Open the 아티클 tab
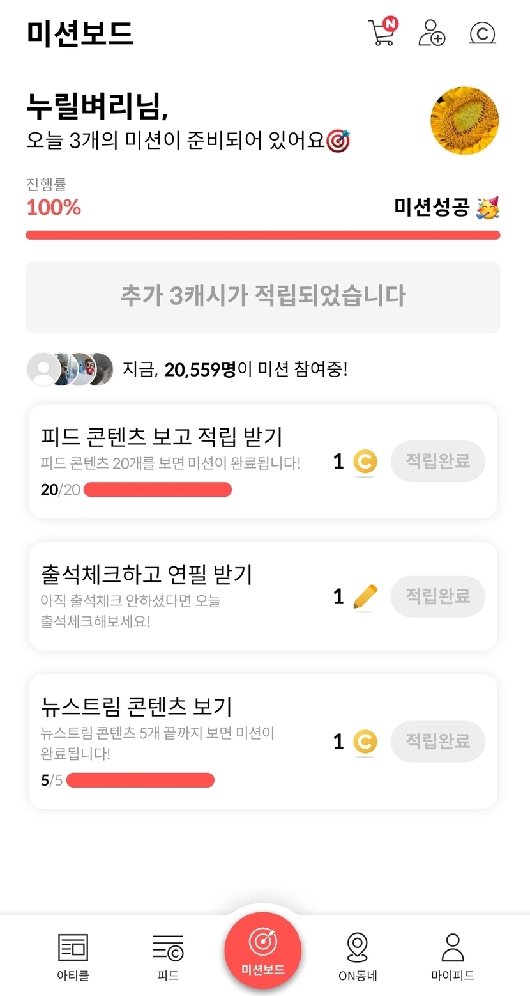 tap(73, 956)
